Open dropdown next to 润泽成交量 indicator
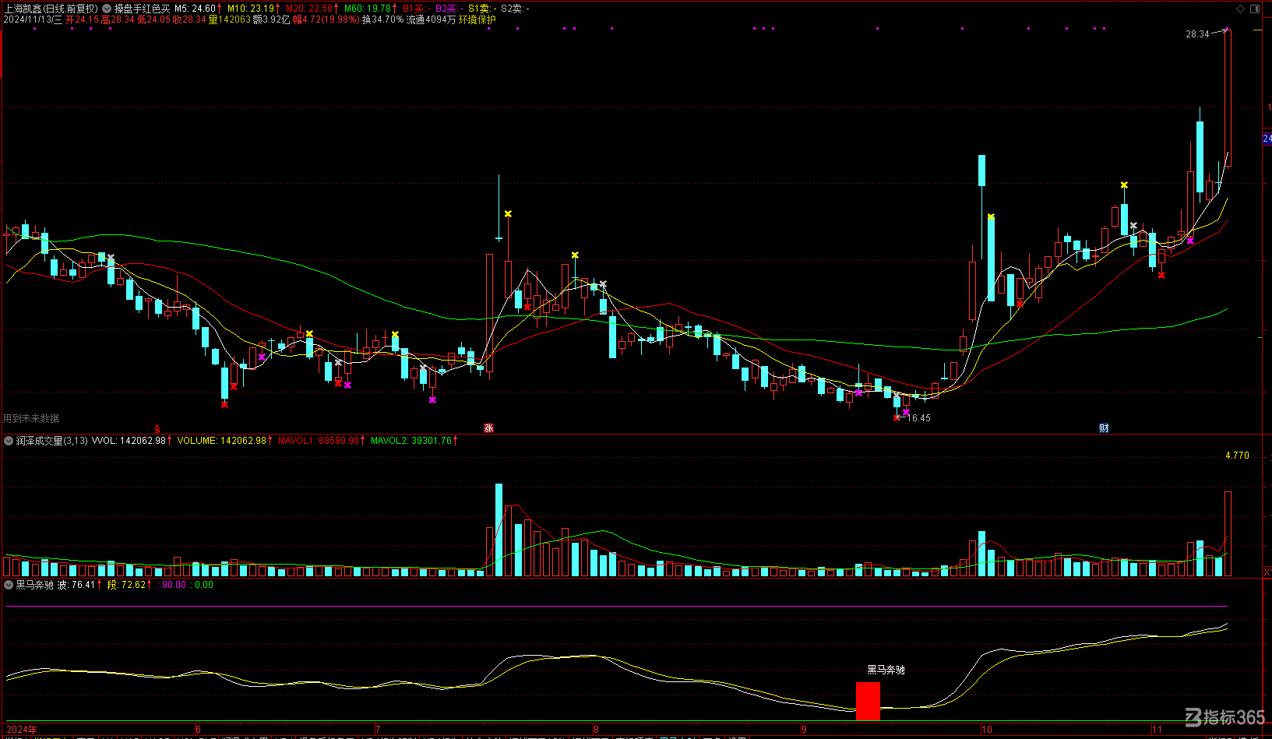 point(9,441)
